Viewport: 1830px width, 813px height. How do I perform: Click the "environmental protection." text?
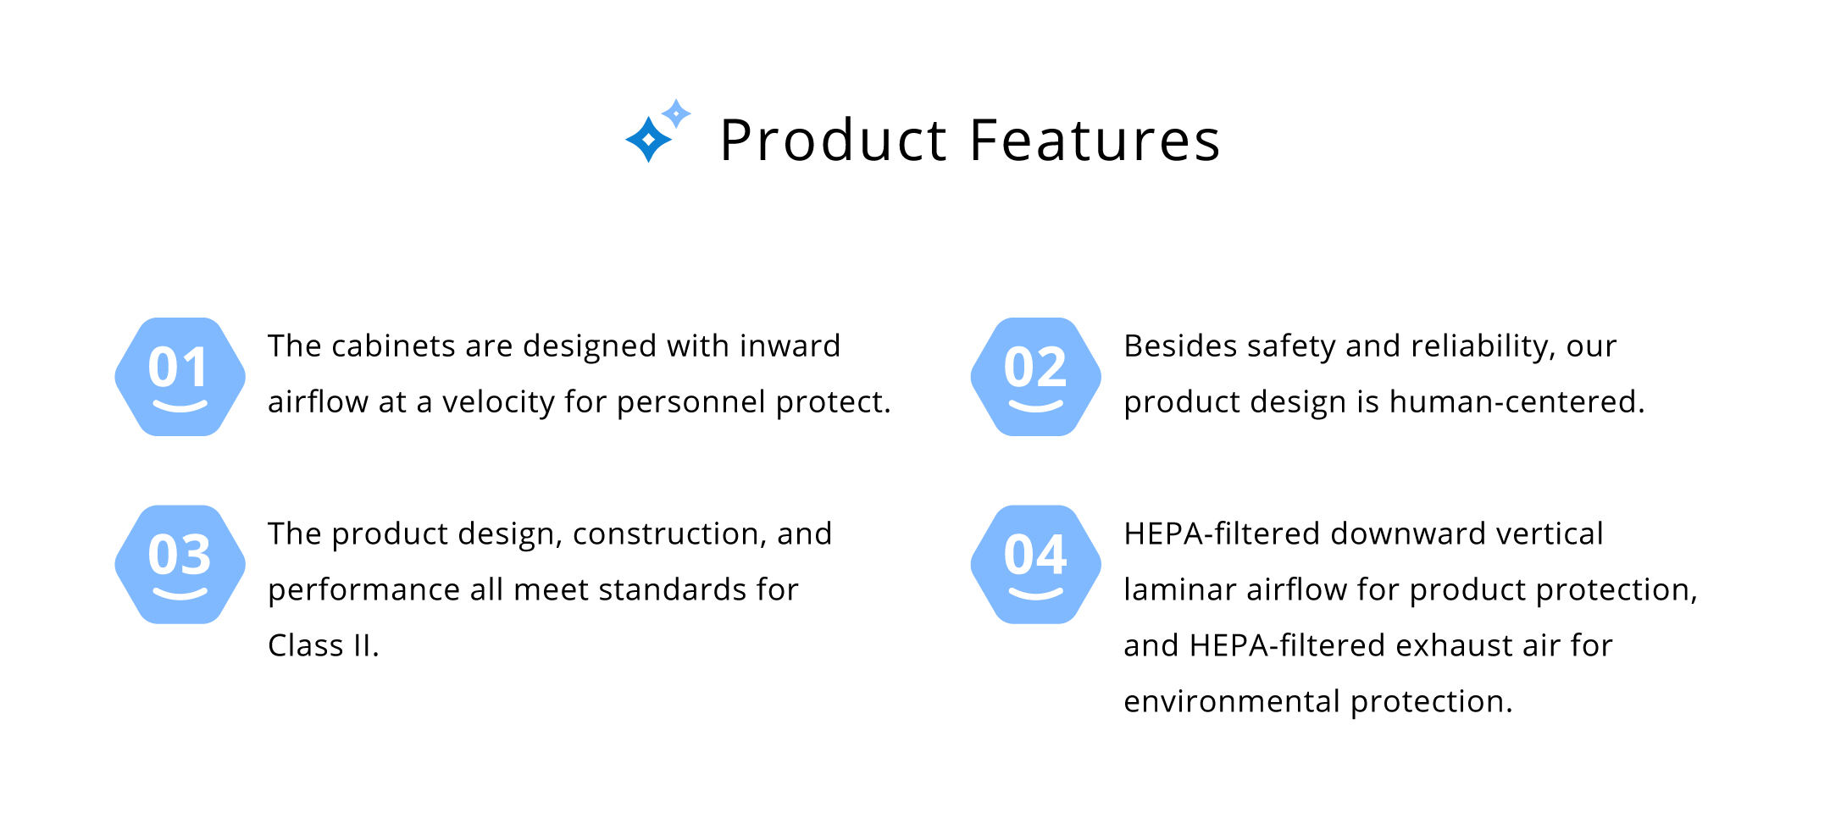pos(1317,702)
